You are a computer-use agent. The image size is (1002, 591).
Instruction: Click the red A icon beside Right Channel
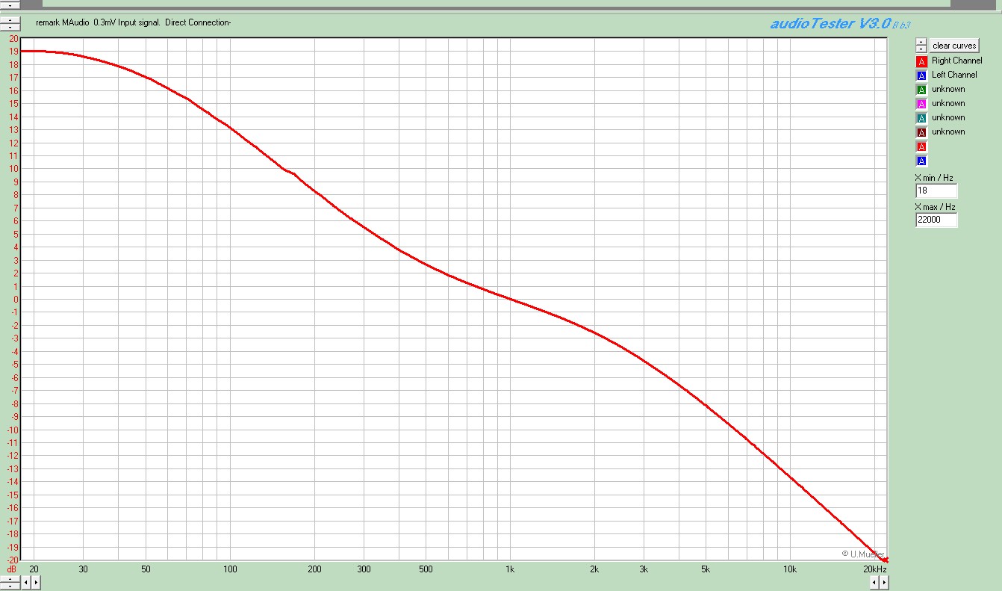coord(921,61)
